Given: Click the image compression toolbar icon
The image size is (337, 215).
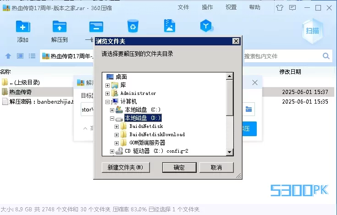Looking at the screenshot, I should click(169, 26).
